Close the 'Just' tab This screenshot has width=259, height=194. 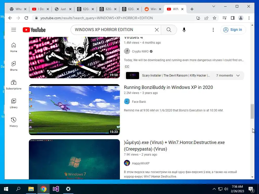(x=70, y=9)
